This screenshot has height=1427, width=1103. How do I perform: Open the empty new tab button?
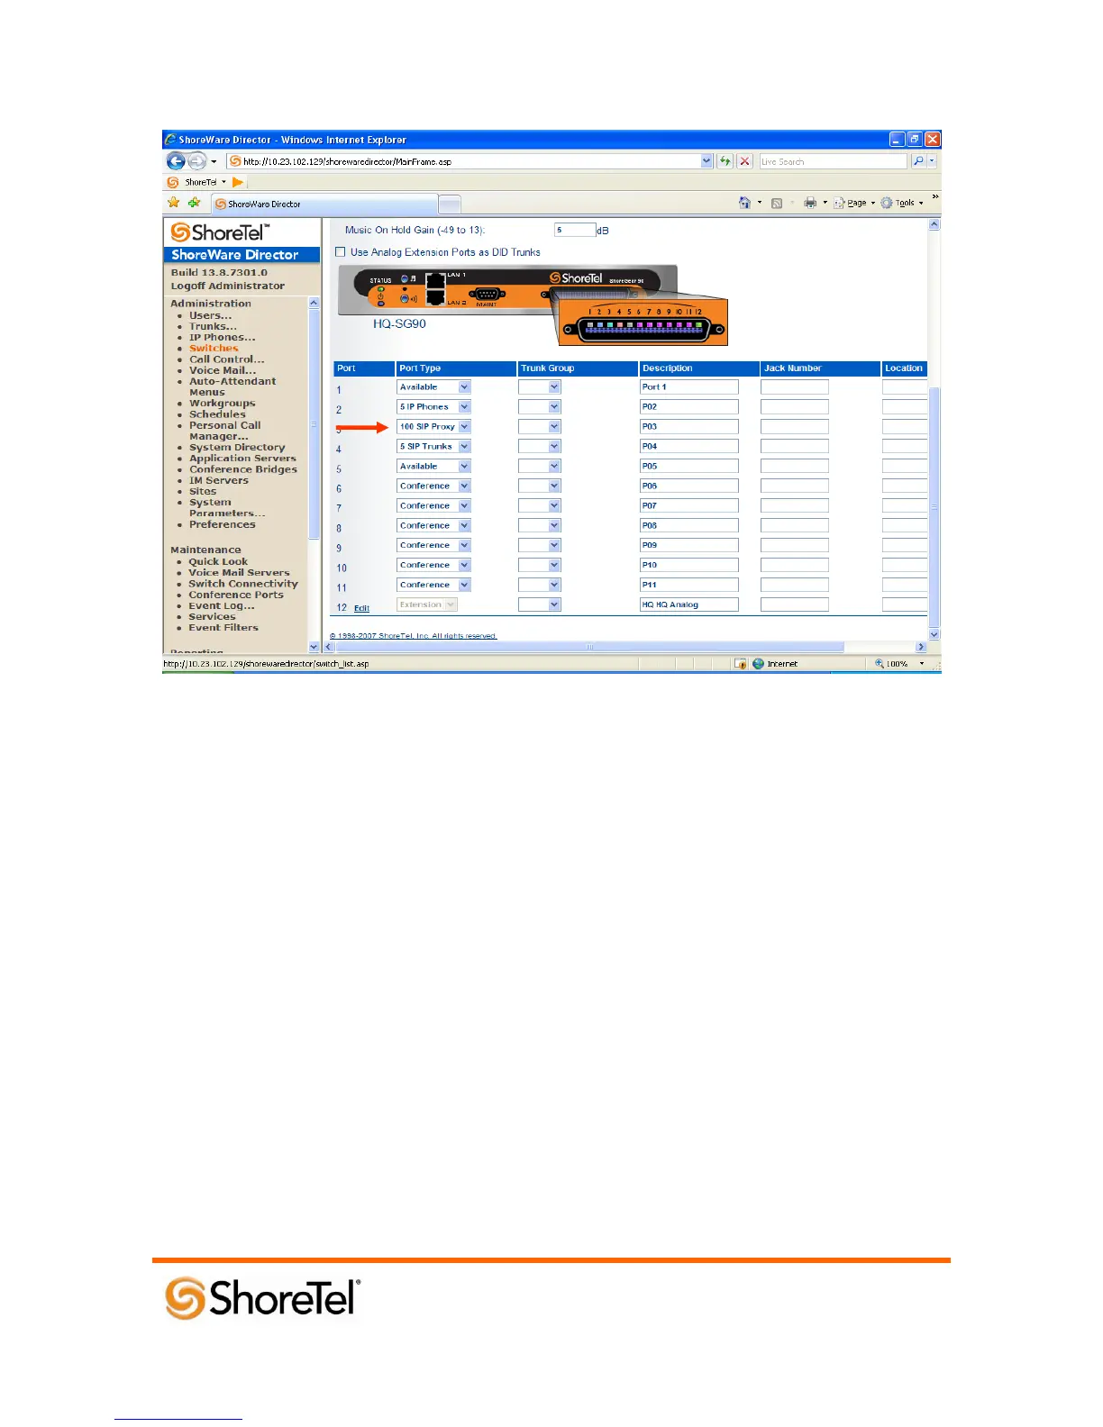(450, 204)
